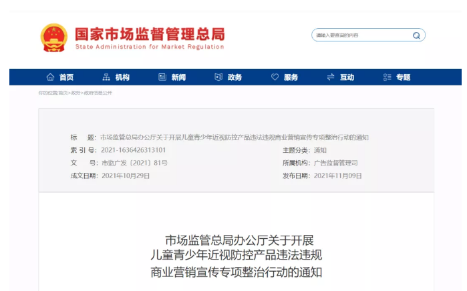Click the 国家市场监督管理总局 site title
The height and width of the screenshot is (291, 467).
point(150,34)
